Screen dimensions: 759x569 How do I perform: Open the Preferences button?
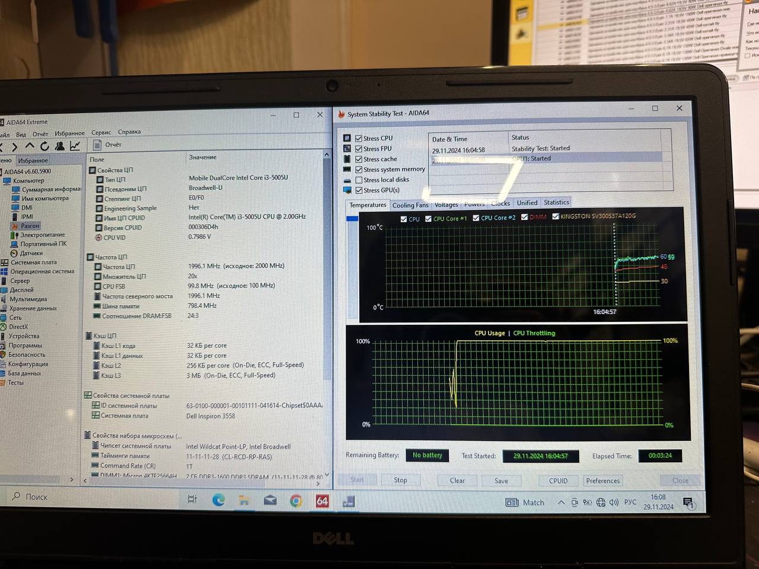[603, 481]
